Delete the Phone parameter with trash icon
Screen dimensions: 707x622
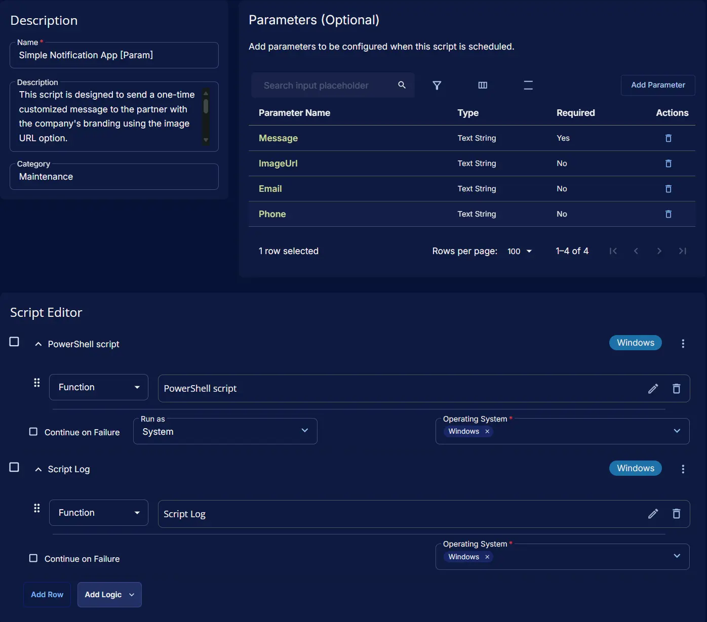(668, 214)
